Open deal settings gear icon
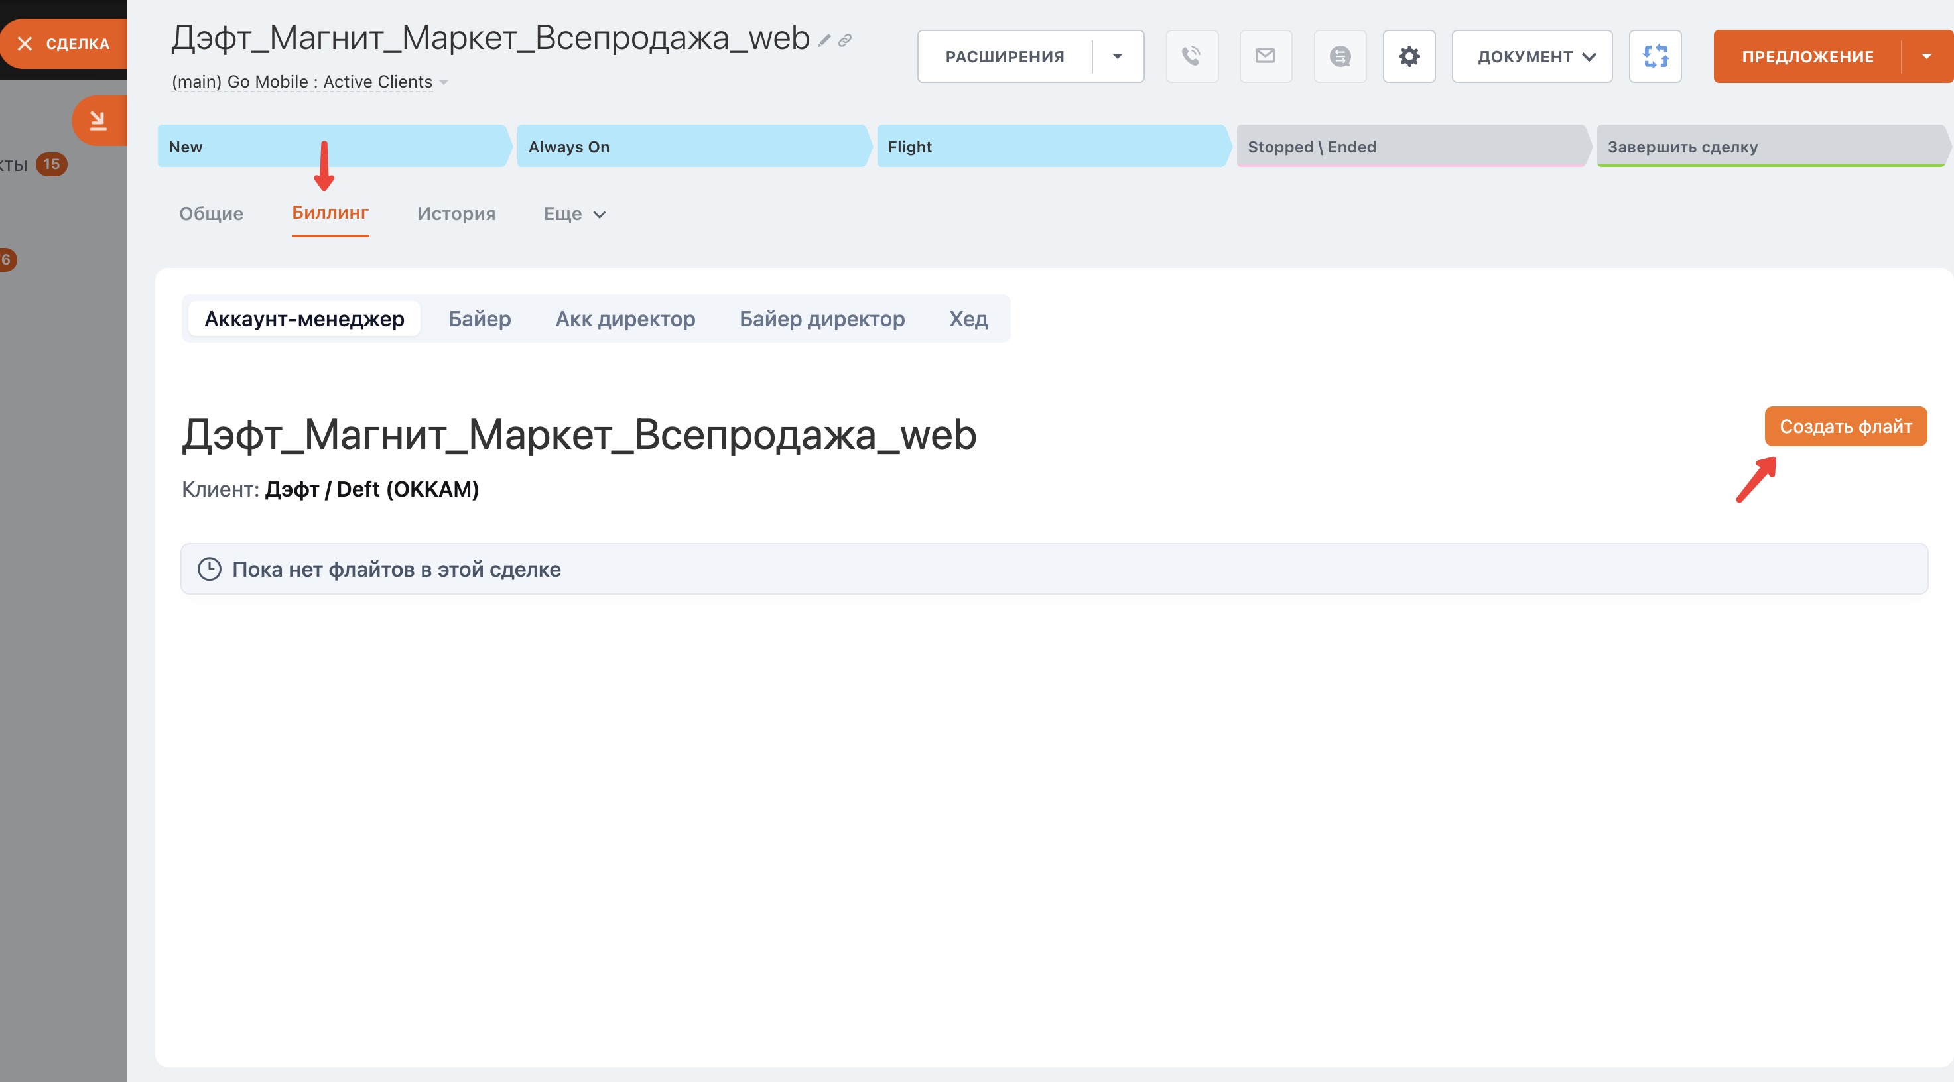Screen dimensions: 1954x1082 (x=1409, y=56)
